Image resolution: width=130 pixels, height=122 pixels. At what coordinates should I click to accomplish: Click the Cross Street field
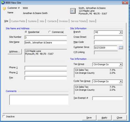pos(108,37)
